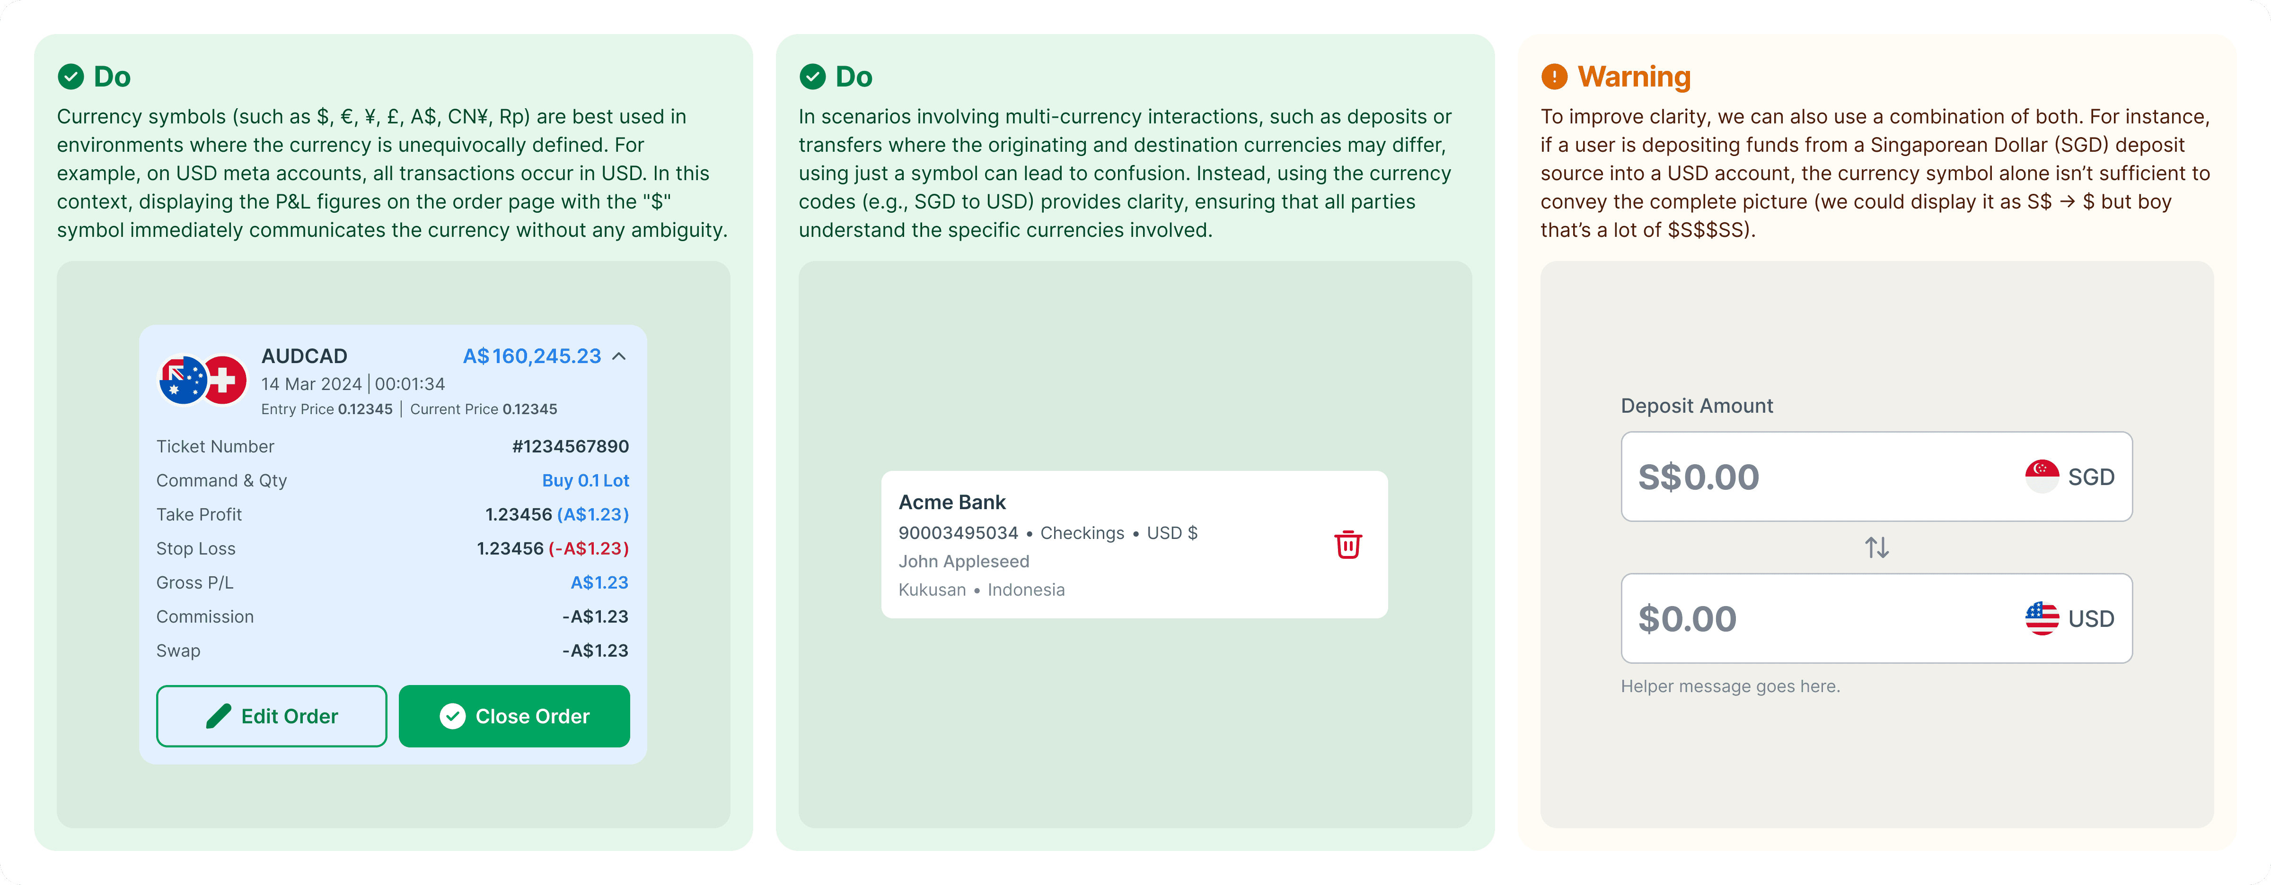Click the Buy 0.1 Lot link
Image resolution: width=2271 pixels, height=885 pixels.
585,480
